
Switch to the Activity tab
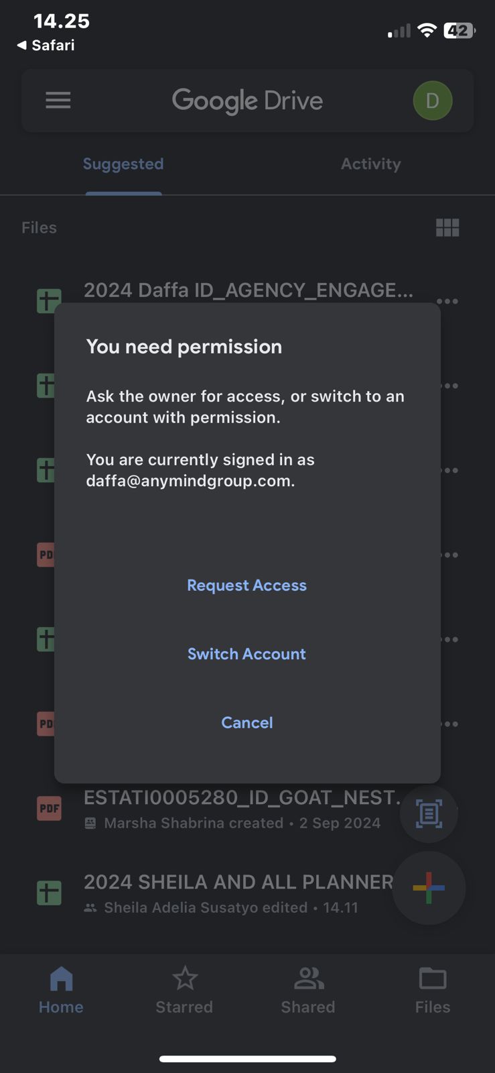coord(370,164)
